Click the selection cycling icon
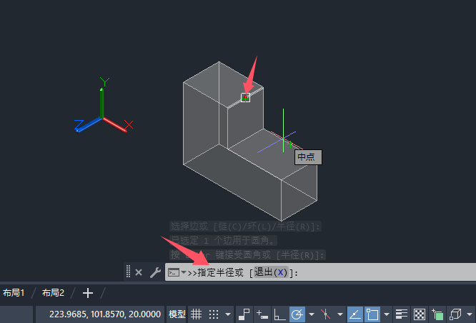 click(437, 314)
